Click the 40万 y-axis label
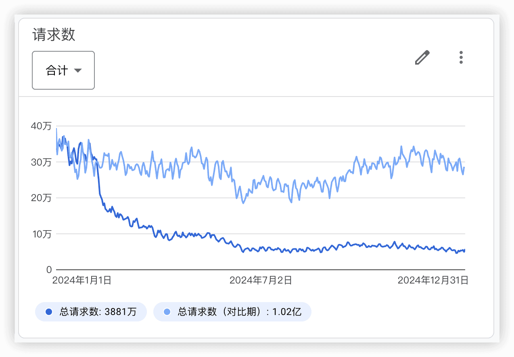 (x=41, y=126)
